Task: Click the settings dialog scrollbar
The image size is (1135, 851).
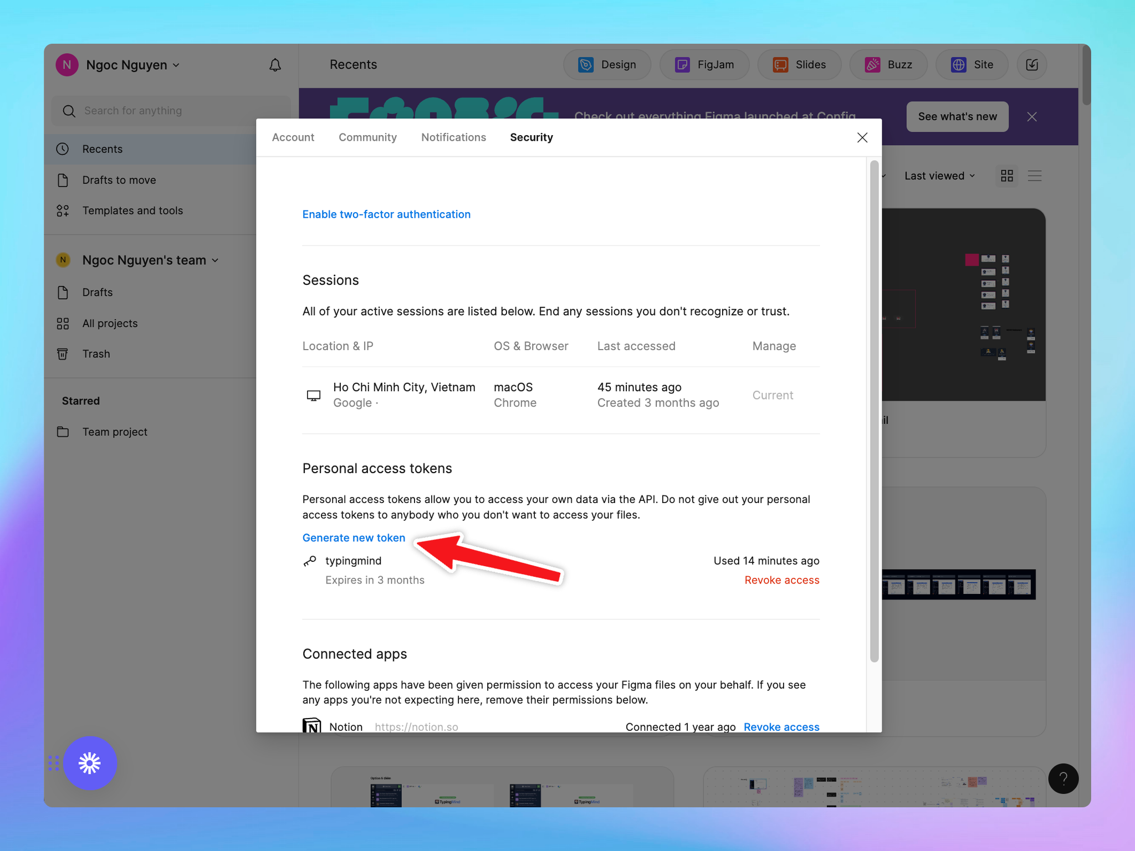Action: coord(874,410)
